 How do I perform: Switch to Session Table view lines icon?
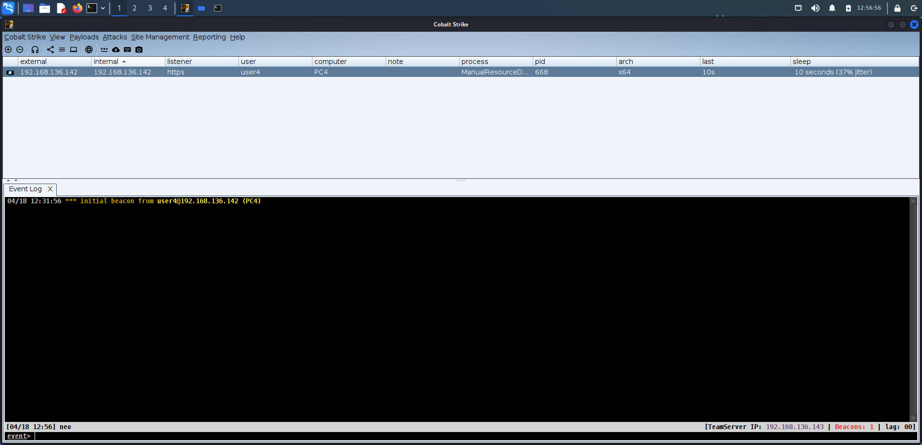point(62,49)
